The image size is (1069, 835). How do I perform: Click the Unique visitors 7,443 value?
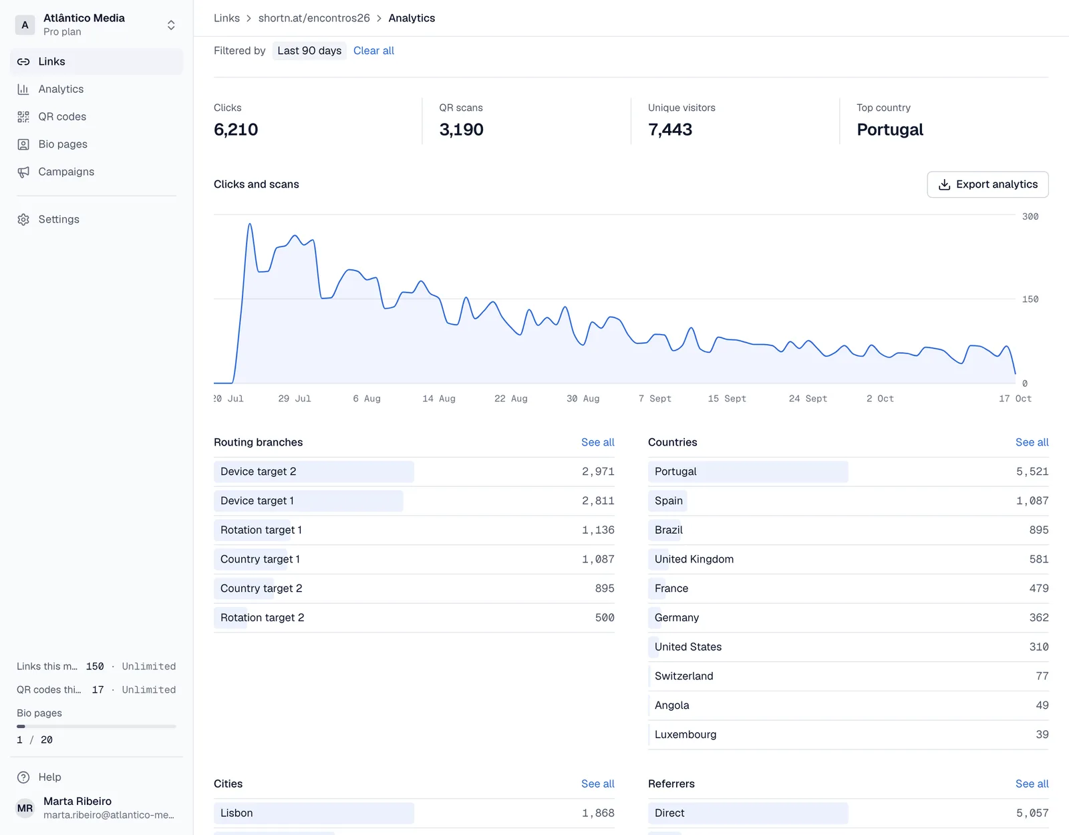point(670,130)
